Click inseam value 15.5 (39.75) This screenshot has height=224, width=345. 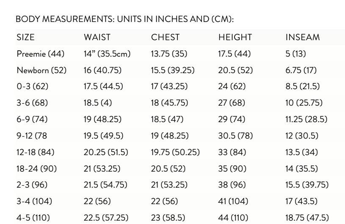pos(307,185)
